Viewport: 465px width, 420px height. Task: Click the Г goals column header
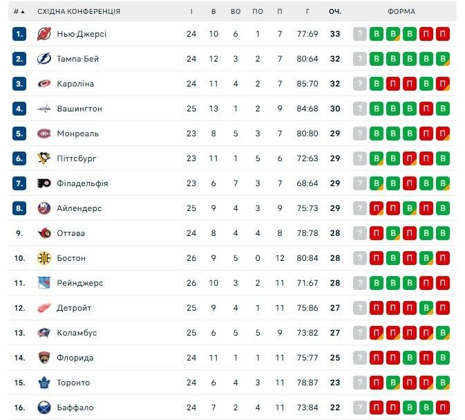pos(307,12)
